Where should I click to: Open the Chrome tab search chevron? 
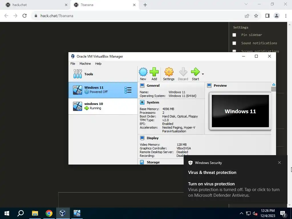[246, 4]
